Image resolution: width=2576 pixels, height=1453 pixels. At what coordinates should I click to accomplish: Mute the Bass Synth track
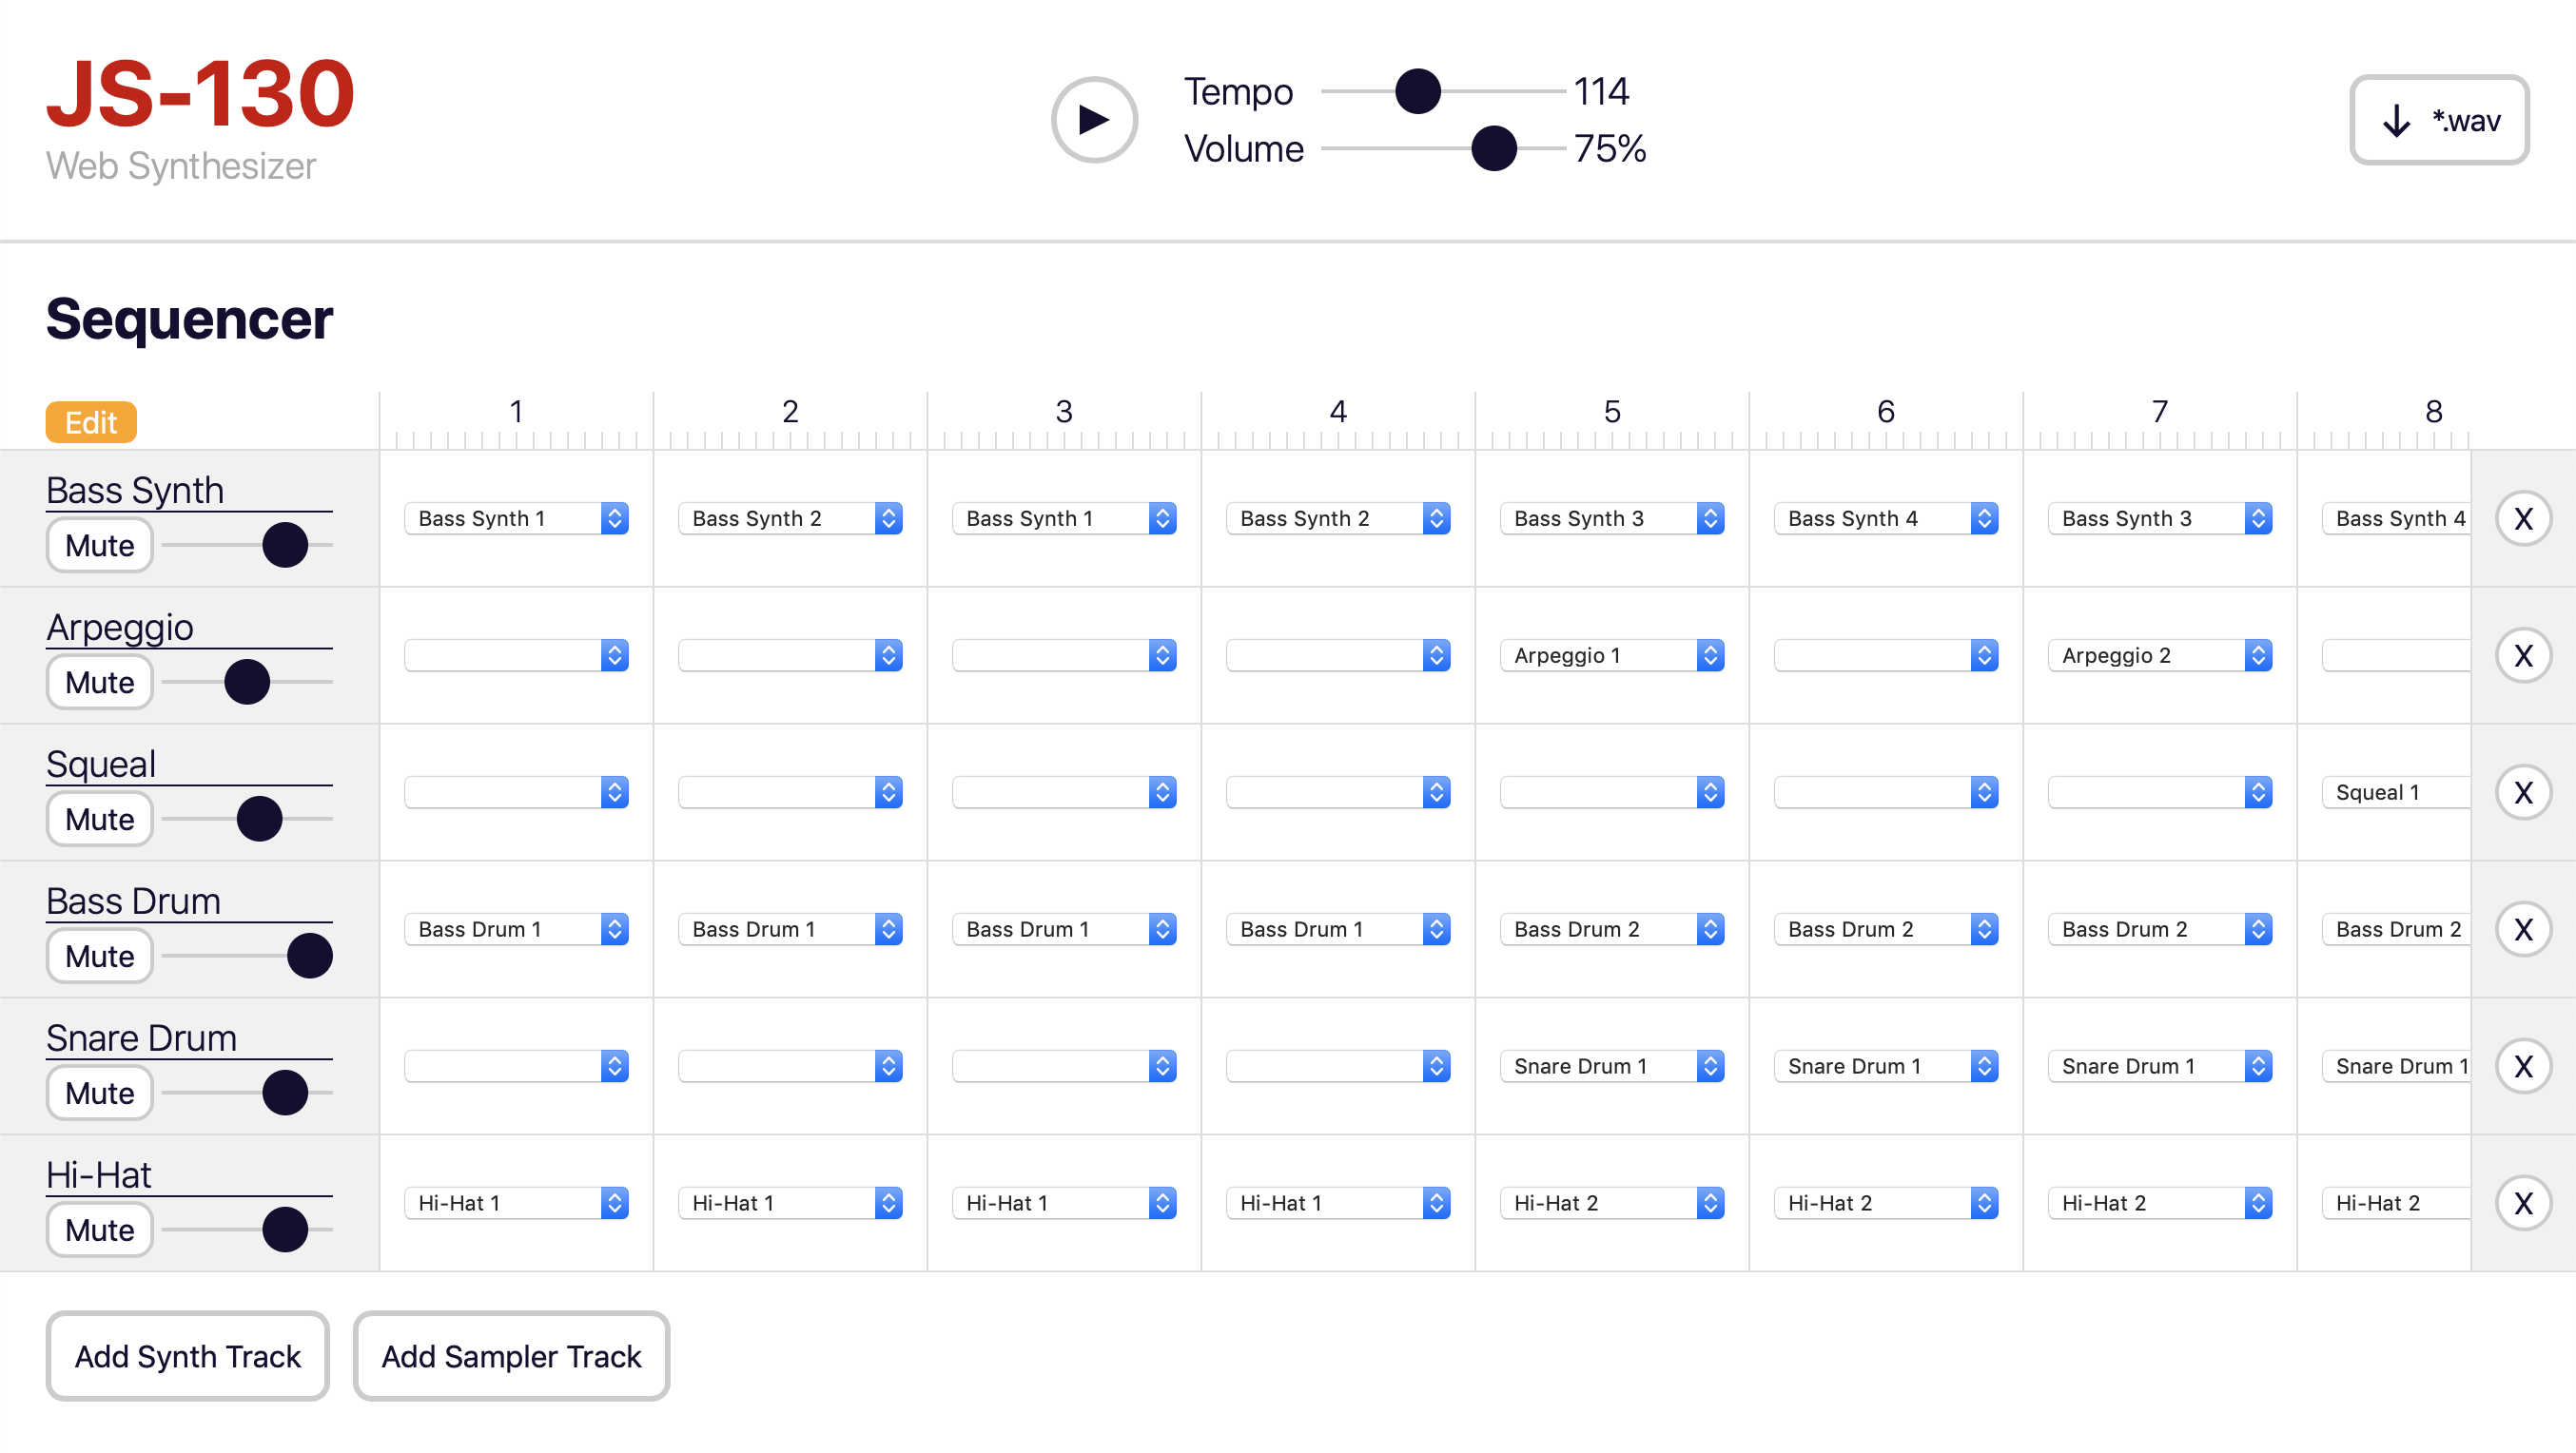[x=99, y=546]
